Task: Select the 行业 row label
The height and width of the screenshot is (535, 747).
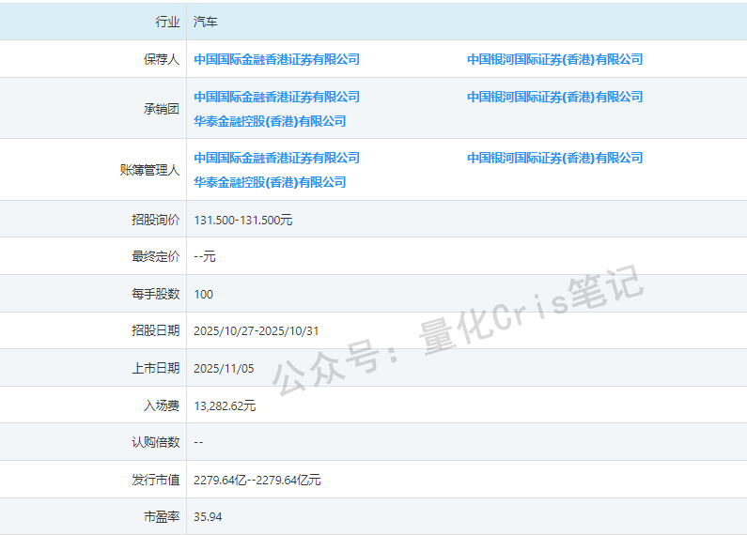Action: pos(167,22)
